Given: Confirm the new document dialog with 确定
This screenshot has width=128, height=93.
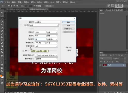Looking at the screenshot, I should coord(69,22).
